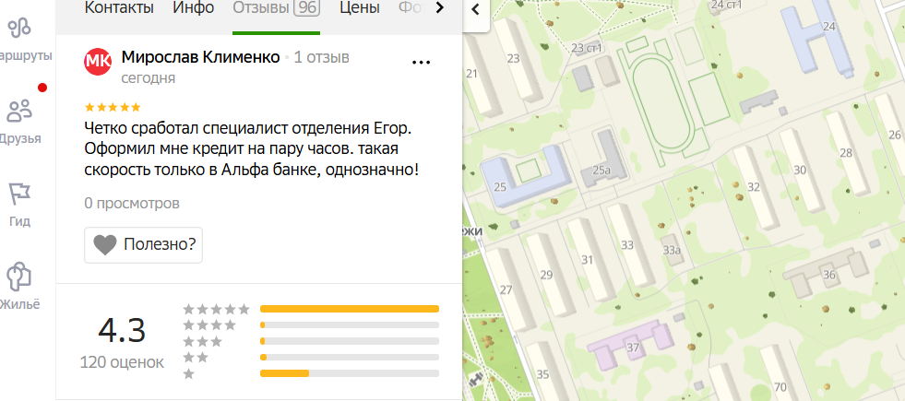This screenshot has width=905, height=401.
Task: Open the Friends sidebar icon
Action: [x=20, y=112]
